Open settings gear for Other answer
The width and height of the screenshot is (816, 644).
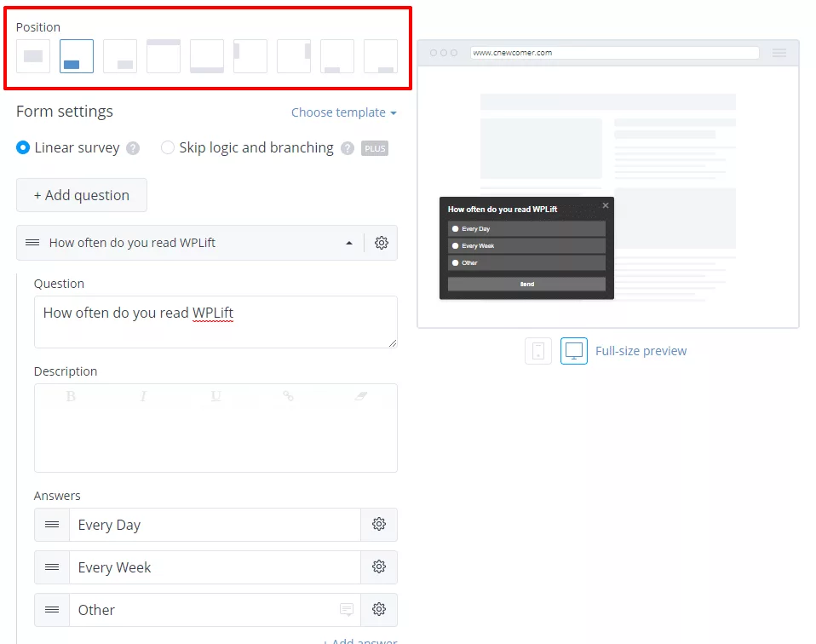tap(379, 609)
